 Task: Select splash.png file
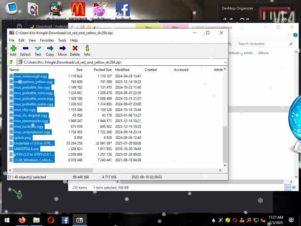tap(22, 138)
